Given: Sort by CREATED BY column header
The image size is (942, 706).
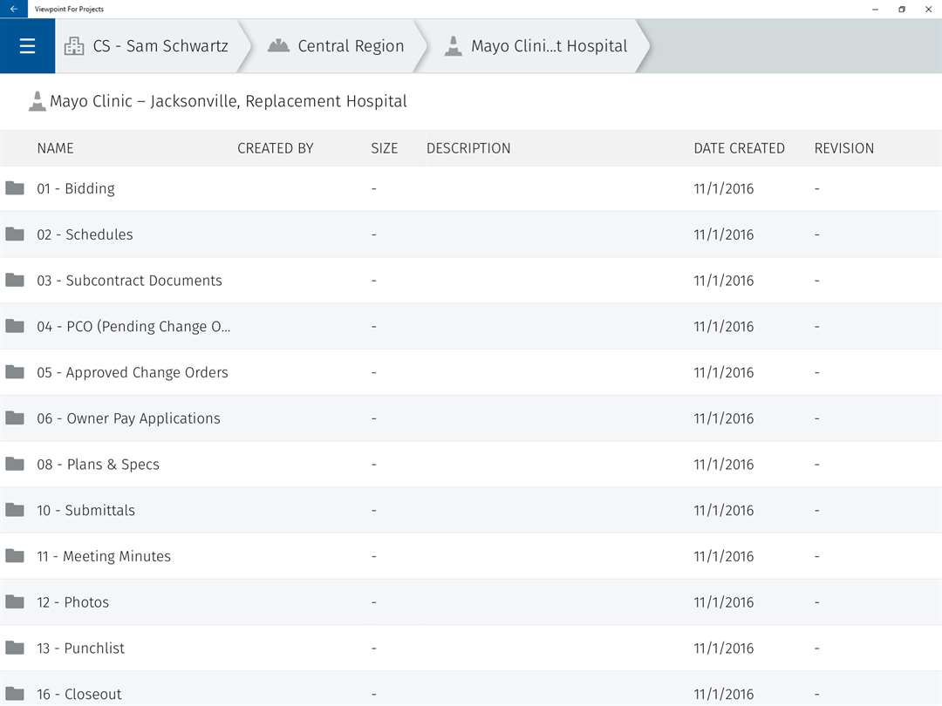Looking at the screenshot, I should point(275,148).
